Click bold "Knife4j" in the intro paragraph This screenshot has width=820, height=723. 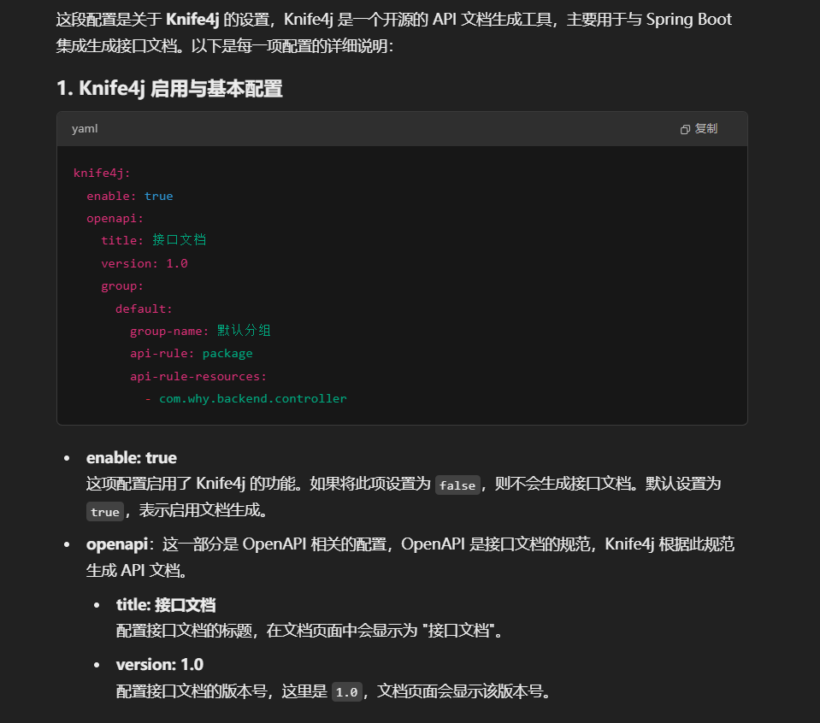tap(192, 20)
